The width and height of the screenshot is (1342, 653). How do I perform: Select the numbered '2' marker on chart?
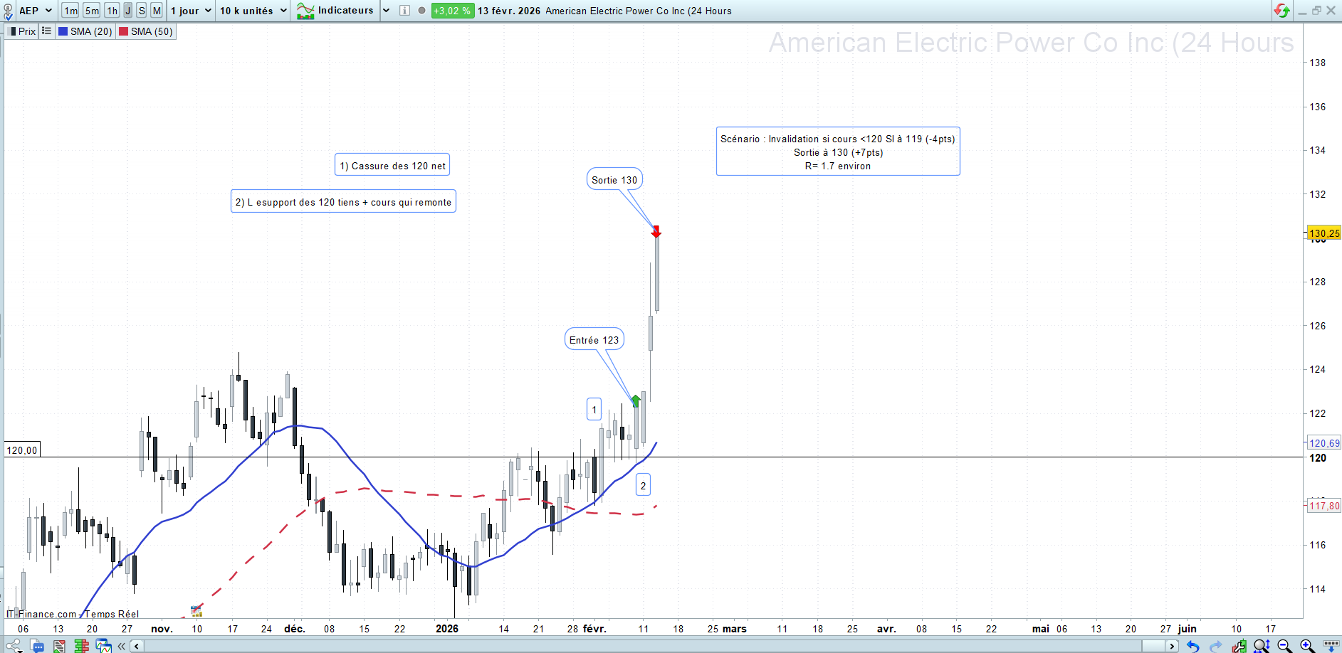[643, 486]
